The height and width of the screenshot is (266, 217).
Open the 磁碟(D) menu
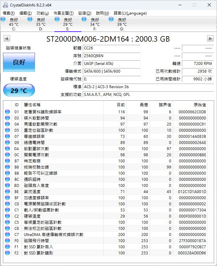[x=85, y=13]
